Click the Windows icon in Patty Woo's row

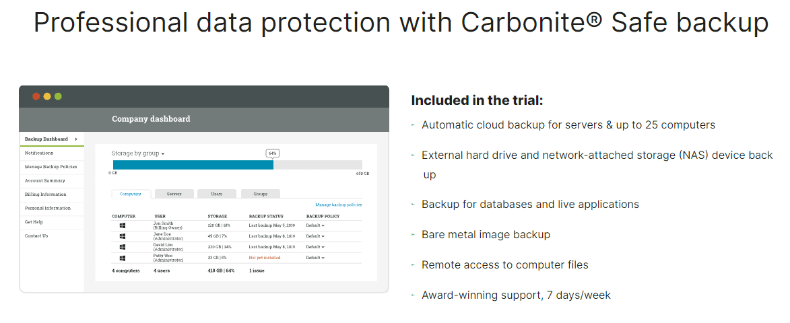[123, 258]
